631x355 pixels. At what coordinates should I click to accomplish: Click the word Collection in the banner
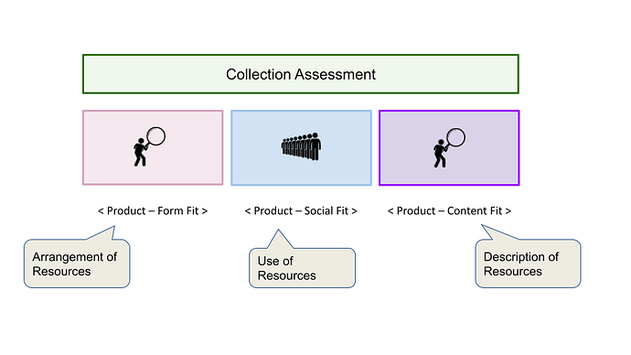tap(258, 74)
